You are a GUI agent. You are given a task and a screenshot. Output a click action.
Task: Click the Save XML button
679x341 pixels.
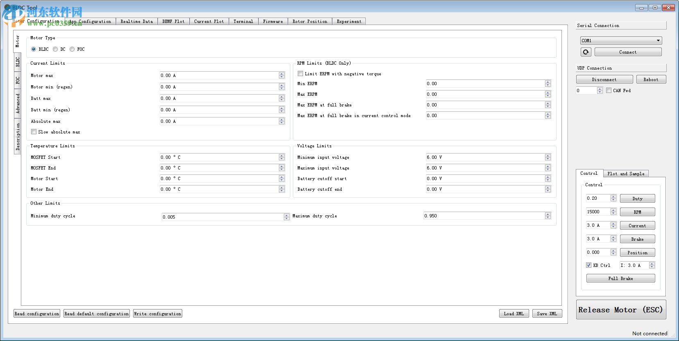[x=547, y=314]
